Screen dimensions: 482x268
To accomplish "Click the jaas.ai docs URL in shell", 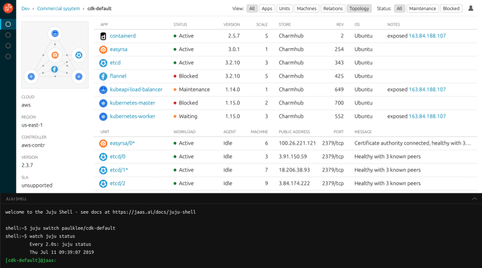I will [154, 212].
